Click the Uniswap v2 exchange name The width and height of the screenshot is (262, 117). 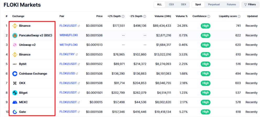pyautogui.click(x=27, y=45)
